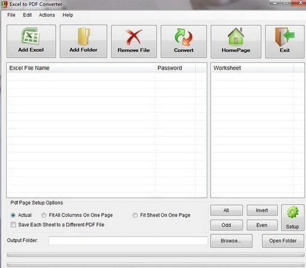
Task: Click the Worksheet column header
Action: [252, 68]
